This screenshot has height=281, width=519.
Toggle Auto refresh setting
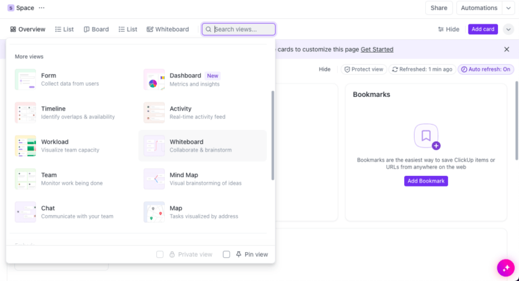485,69
